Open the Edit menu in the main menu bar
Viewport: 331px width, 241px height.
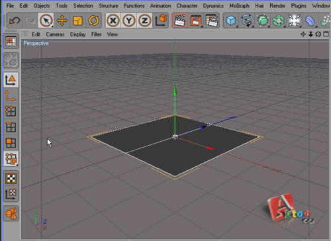[x=24, y=6]
